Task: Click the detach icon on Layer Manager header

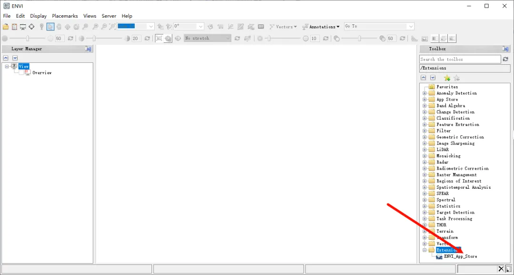Action: (x=88, y=49)
